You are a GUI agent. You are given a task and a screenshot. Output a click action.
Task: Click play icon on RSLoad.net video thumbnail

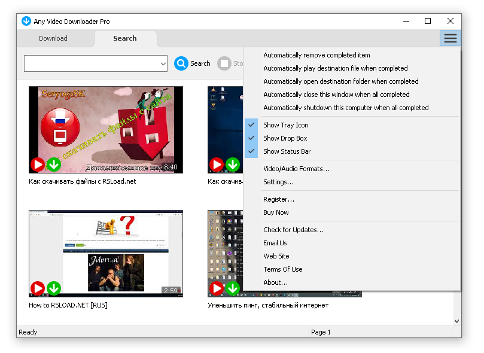click(x=38, y=164)
